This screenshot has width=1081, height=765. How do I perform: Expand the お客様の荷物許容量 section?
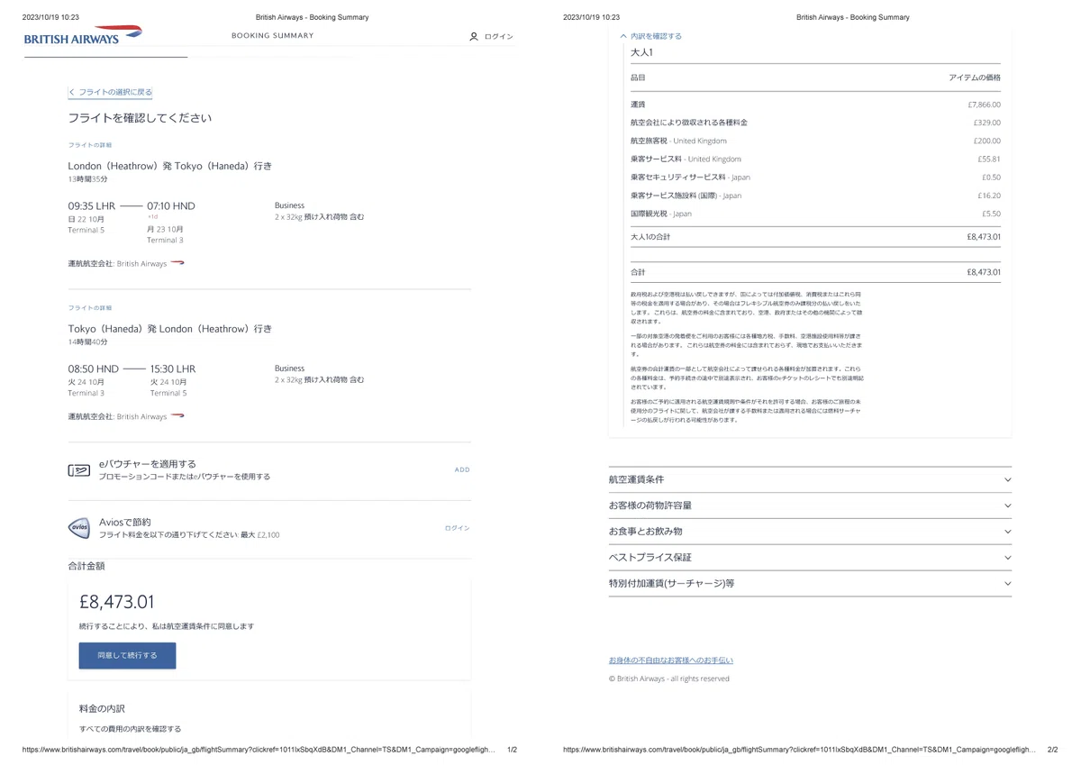click(810, 505)
